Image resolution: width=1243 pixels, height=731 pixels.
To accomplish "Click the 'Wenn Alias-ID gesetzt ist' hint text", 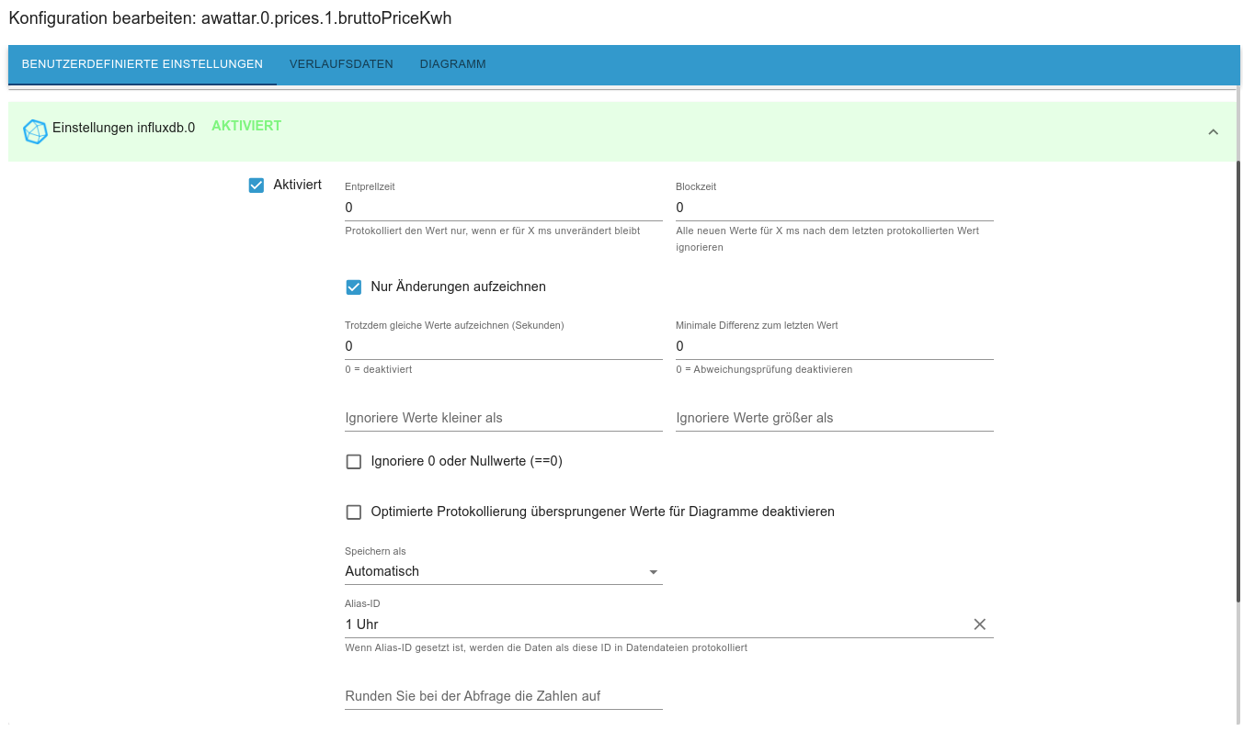I will click(x=546, y=647).
